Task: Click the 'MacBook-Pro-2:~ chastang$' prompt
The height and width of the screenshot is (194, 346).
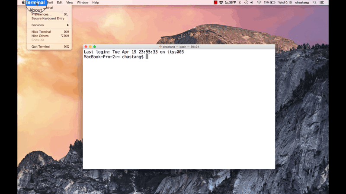Action: click(x=113, y=57)
